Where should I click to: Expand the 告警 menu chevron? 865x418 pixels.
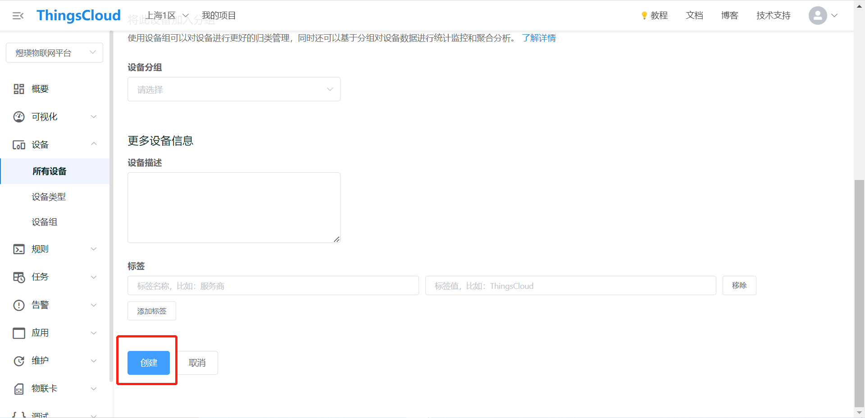(94, 305)
